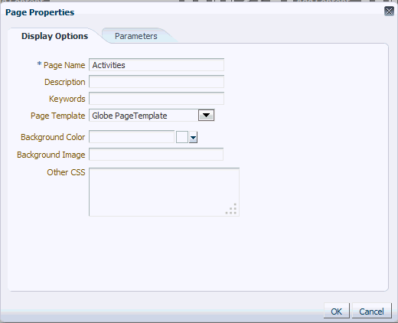Click the Globe PageTemplate selected value

[x=129, y=116]
